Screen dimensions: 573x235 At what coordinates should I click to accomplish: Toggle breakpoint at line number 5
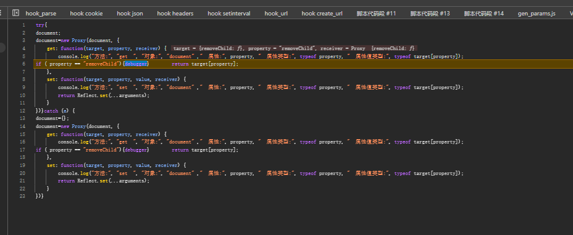[23, 56]
